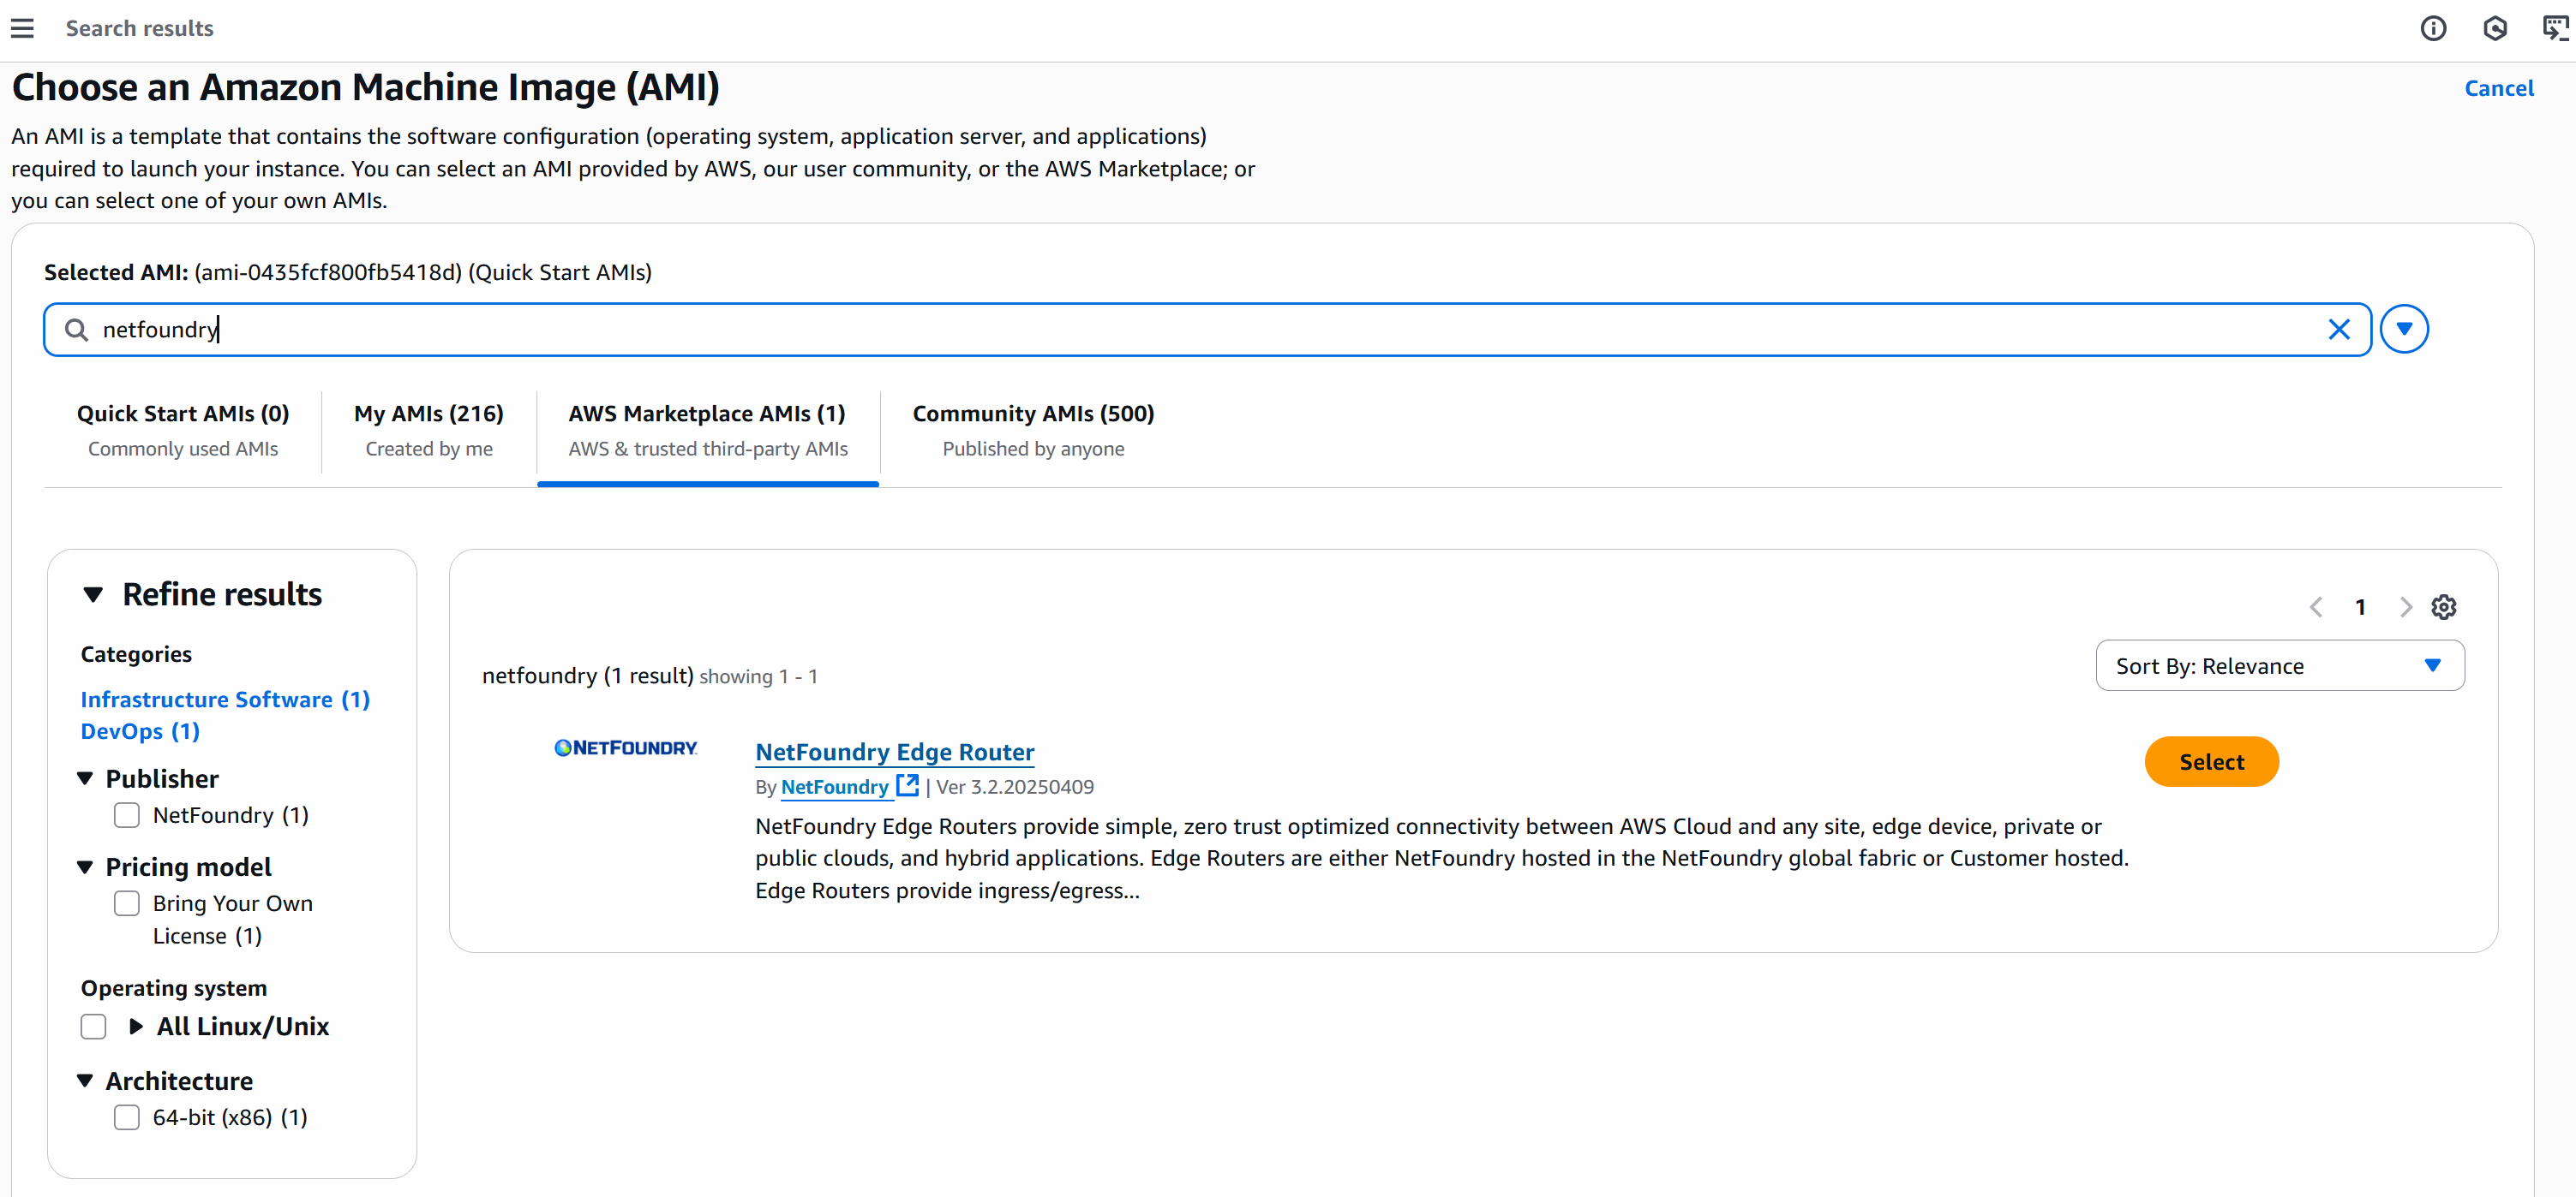Viewport: 2576px width, 1197px height.
Task: Collapse the Architecture filter section
Action: tap(85, 1080)
